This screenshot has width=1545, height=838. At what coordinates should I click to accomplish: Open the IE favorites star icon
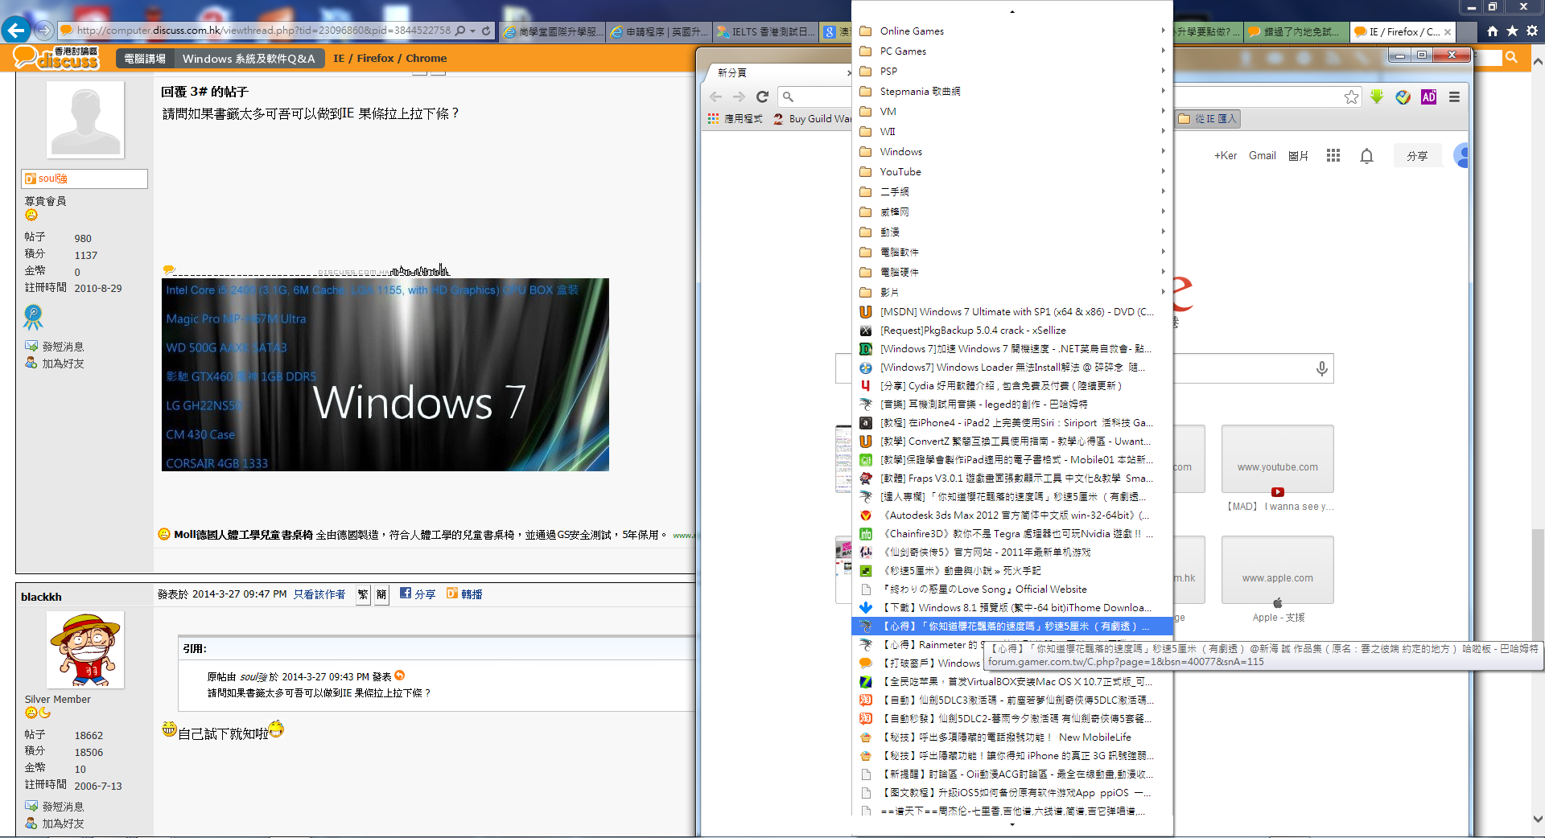[1513, 31]
